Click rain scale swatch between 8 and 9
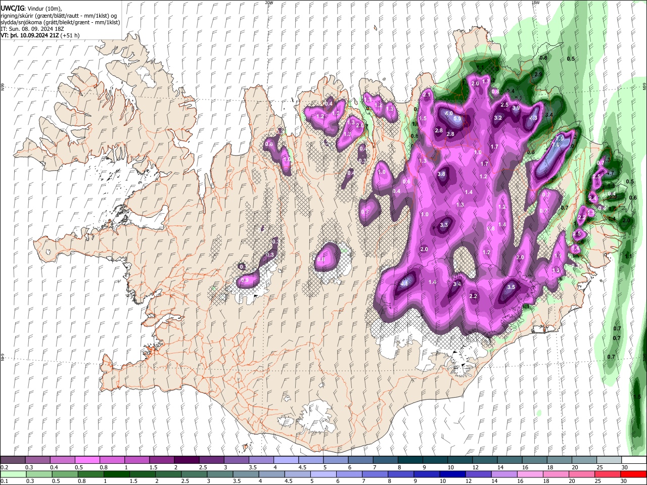The width and height of the screenshot is (647, 485). tap(400, 474)
